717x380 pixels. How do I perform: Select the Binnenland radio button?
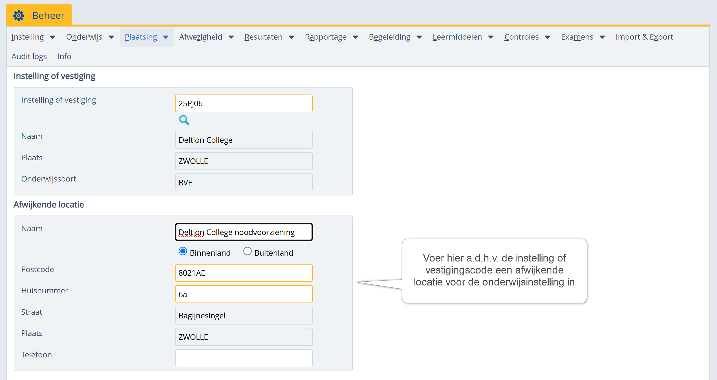pos(183,251)
